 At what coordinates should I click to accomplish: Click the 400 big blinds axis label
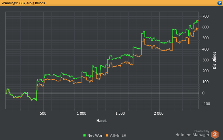coord(205,49)
